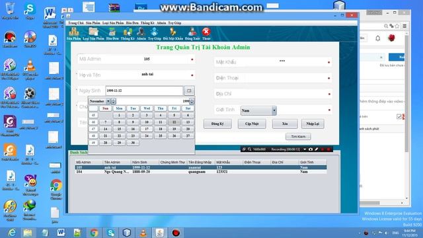
Task: Click the Giới Tính column header
Action: click(313, 162)
